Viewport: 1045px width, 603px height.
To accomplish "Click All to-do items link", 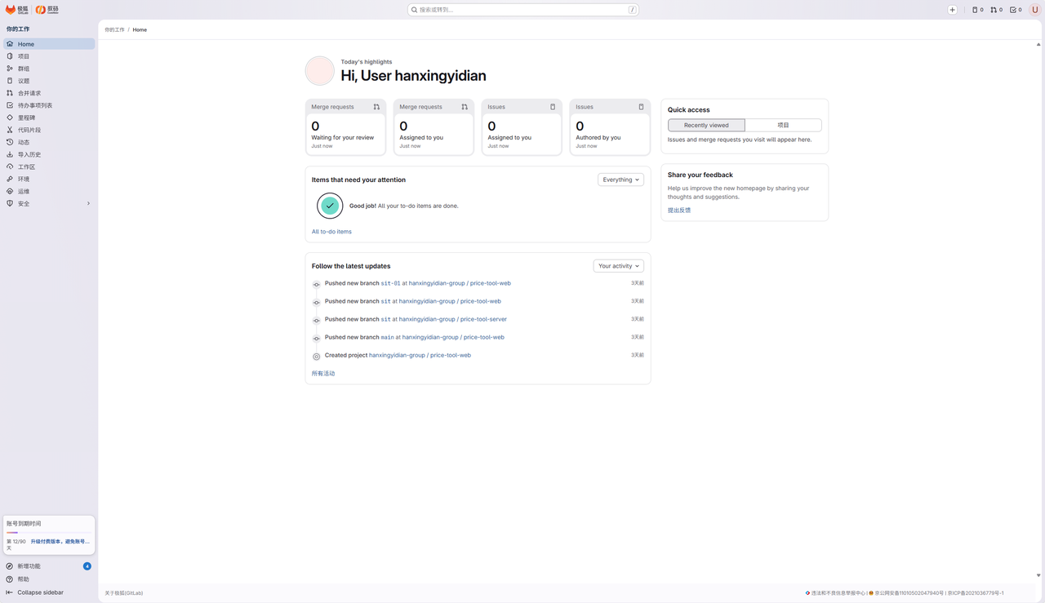I will (331, 232).
